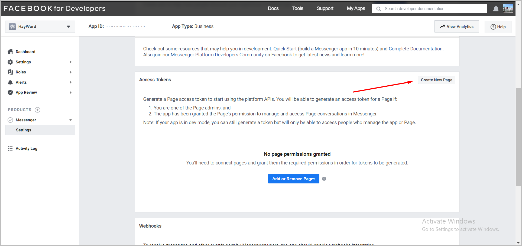Open the Complete Documentation link
The image size is (522, 246).
click(x=416, y=49)
